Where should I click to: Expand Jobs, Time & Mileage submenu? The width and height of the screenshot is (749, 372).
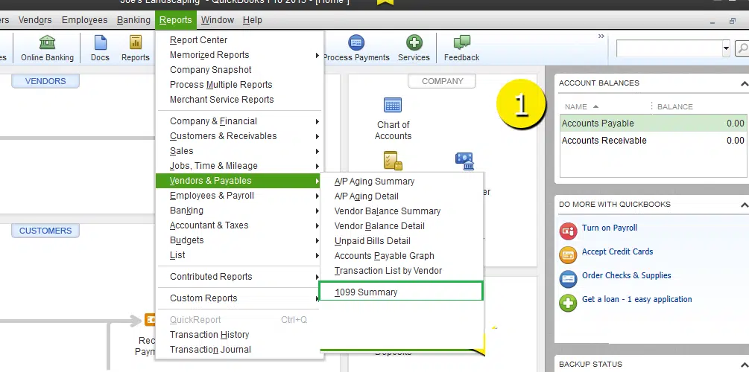tap(239, 165)
